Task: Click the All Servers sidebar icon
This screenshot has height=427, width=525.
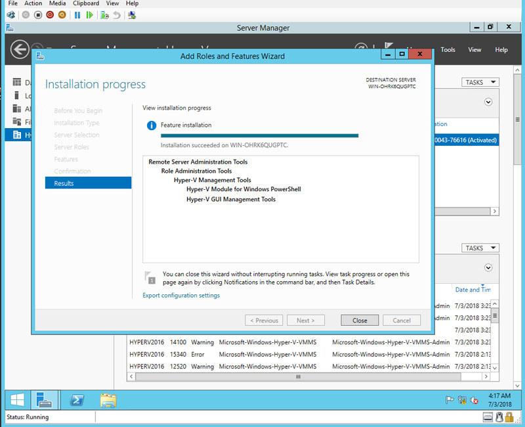Action: click(17, 108)
